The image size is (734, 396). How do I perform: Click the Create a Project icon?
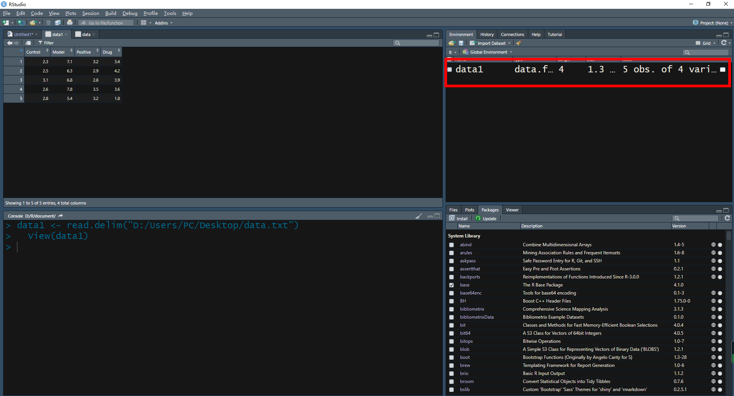click(21, 23)
